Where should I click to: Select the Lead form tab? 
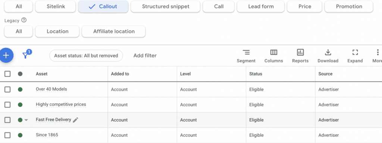[x=261, y=7]
